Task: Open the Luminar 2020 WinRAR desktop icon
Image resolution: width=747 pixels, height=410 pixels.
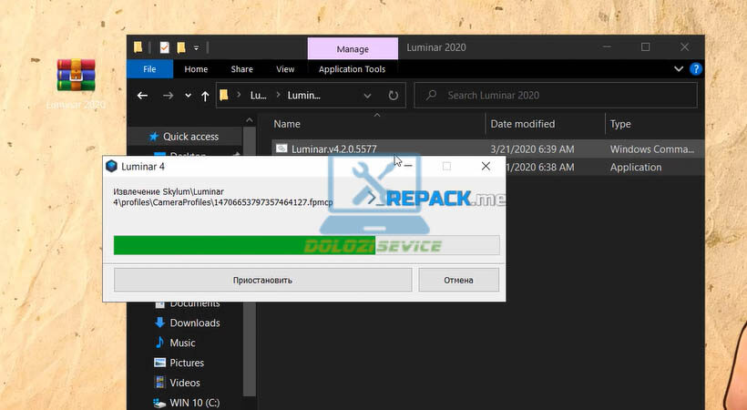Action: pos(77,76)
